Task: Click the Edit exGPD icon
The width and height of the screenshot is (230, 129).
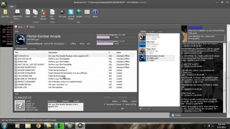Action: click(x=35, y=12)
